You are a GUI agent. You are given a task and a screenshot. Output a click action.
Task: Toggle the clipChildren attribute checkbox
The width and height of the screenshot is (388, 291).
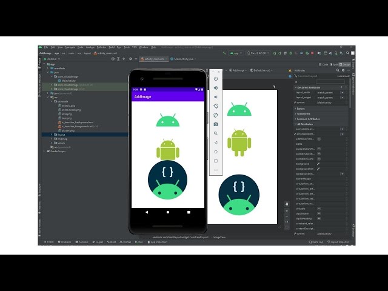pyautogui.click(x=319, y=213)
